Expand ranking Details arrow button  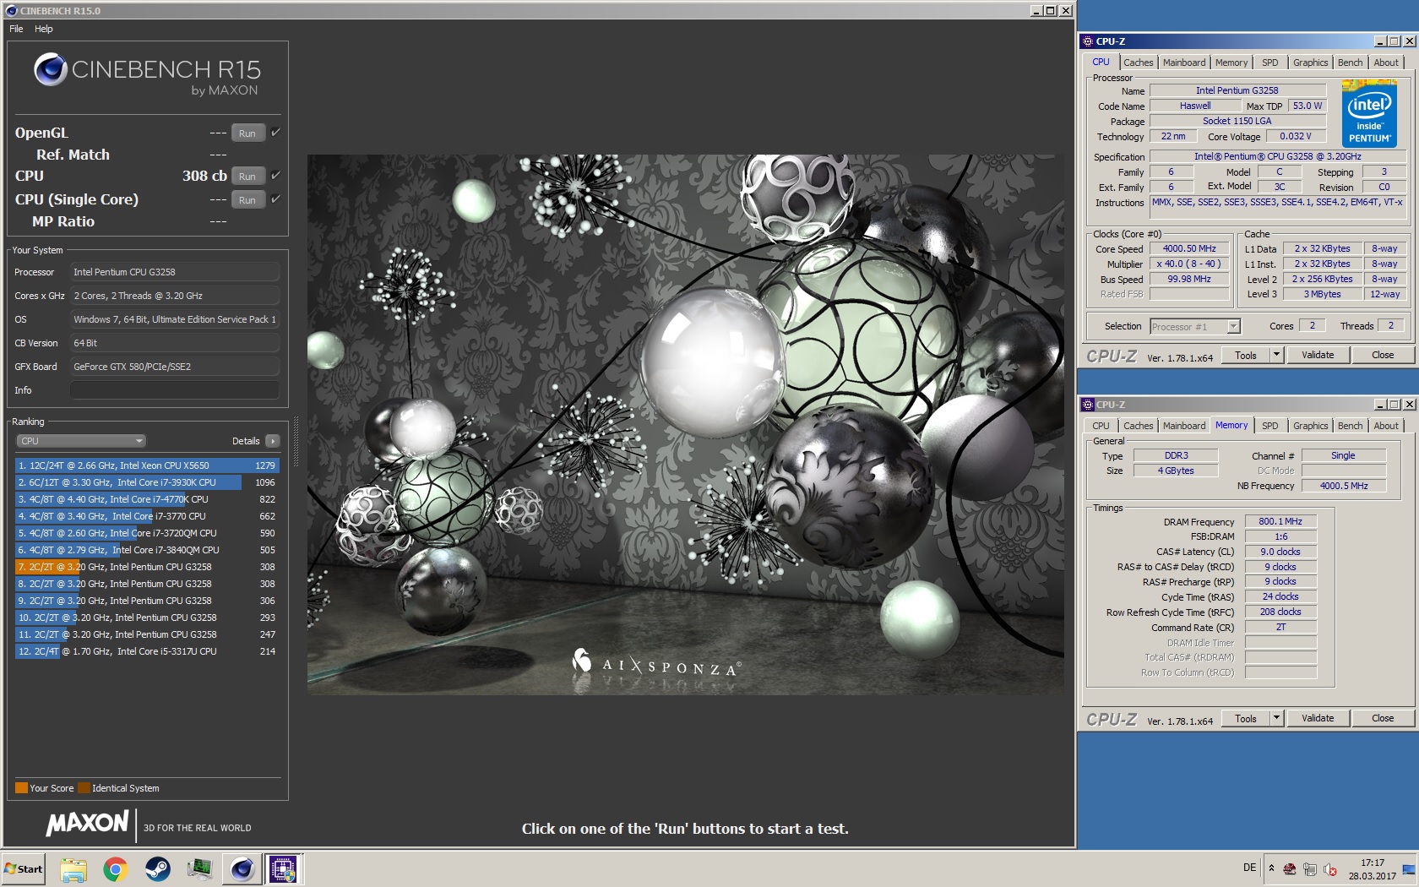click(273, 441)
